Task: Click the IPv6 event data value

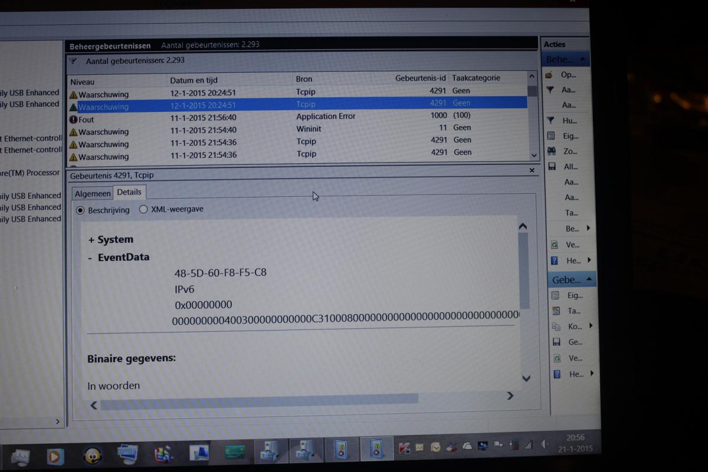Action: (x=185, y=289)
